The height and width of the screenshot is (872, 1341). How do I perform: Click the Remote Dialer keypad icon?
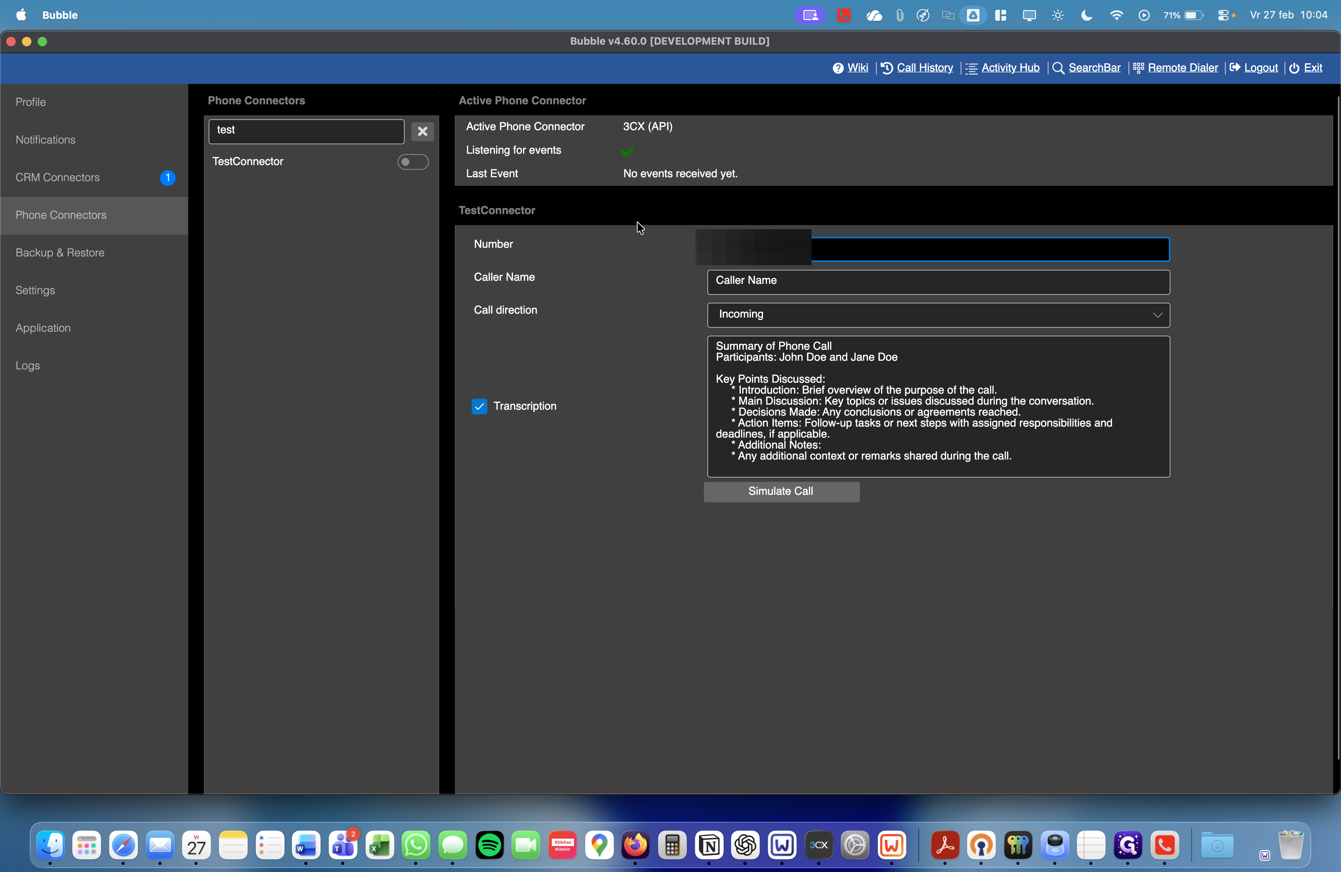pos(1138,68)
